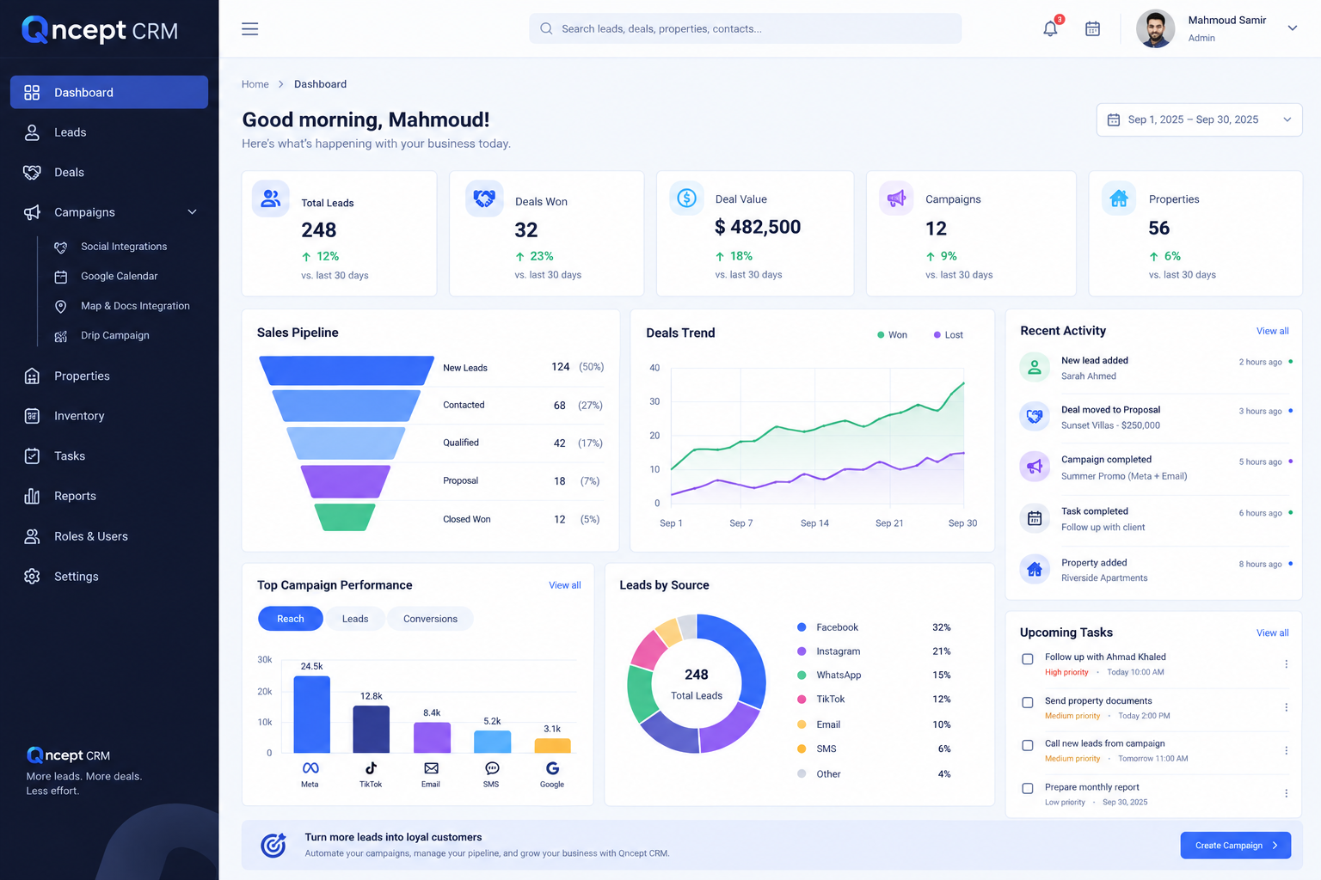Click the Create Campaign button

[x=1235, y=846]
